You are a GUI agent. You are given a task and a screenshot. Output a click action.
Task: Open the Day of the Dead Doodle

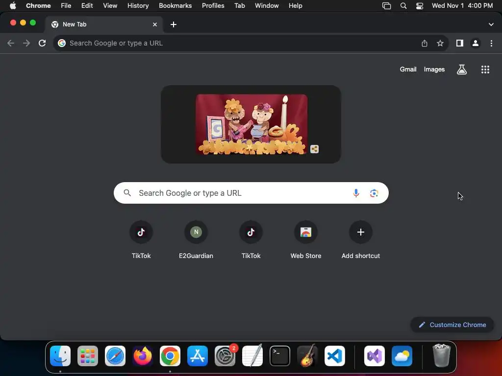pyautogui.click(x=251, y=124)
